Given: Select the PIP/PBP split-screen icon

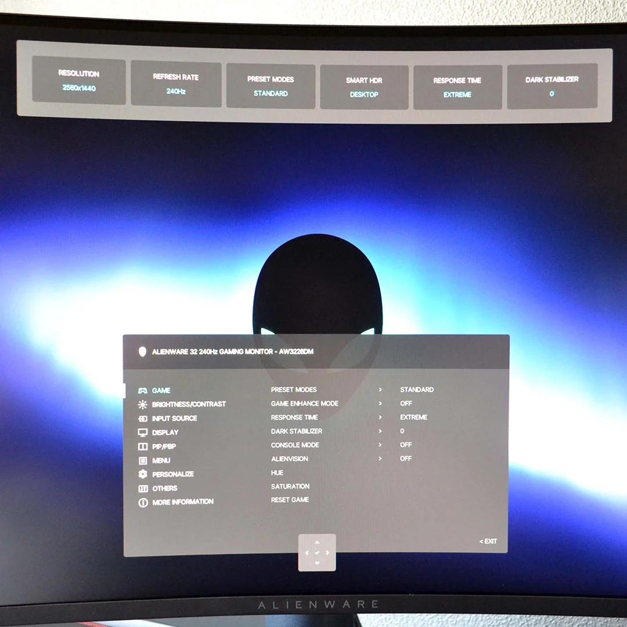Looking at the screenshot, I should (143, 446).
